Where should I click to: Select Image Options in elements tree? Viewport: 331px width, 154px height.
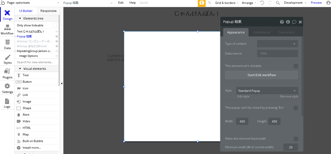point(28,56)
